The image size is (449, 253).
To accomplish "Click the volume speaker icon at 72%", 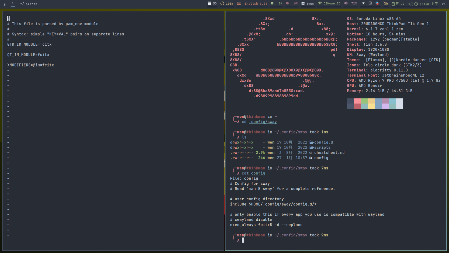I will click(x=346, y=4).
